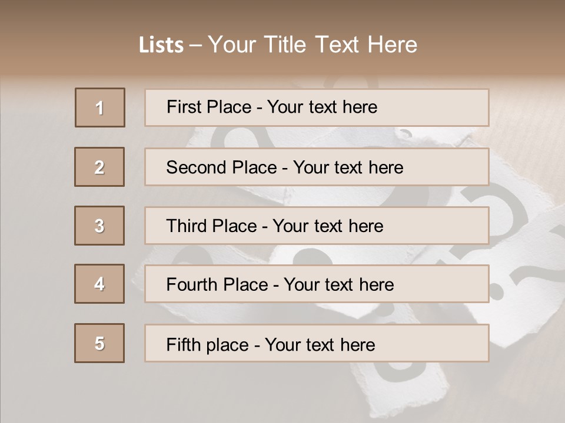Click the number 1 box
Image resolution: width=565 pixels, height=423 pixels.
(100, 108)
